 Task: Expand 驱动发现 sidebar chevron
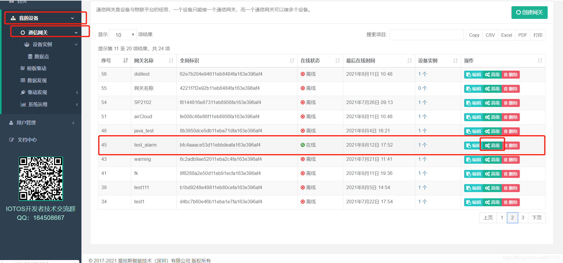[77, 92]
